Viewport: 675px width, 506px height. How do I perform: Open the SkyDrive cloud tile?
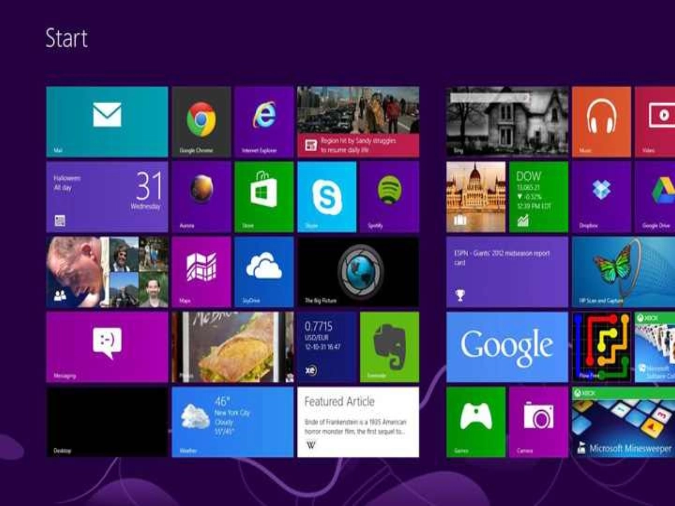[264, 272]
